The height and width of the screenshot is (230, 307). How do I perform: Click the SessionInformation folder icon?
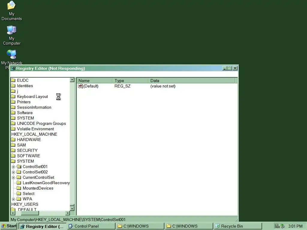tap(13, 108)
